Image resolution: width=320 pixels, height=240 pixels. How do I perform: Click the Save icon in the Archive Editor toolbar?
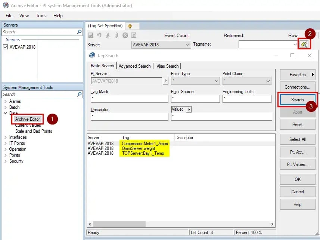91,35
